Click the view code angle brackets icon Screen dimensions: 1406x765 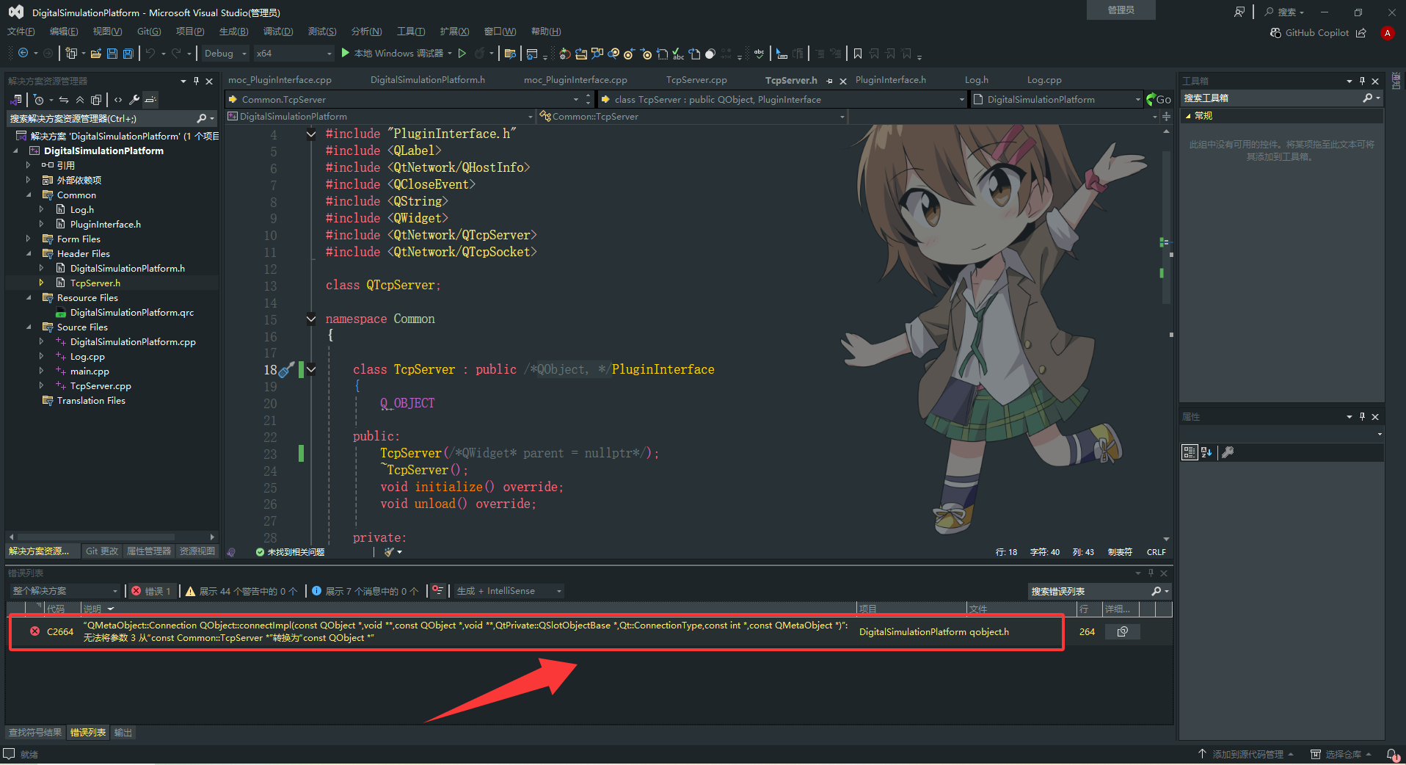[118, 99]
